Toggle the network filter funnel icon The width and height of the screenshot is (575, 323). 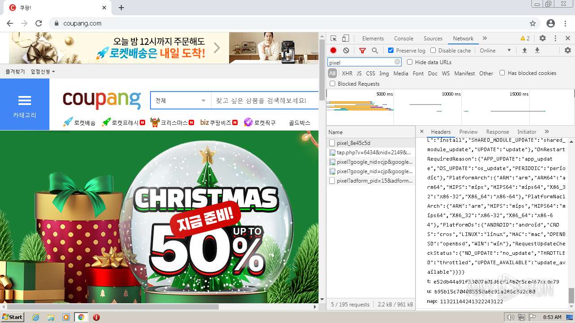point(362,51)
